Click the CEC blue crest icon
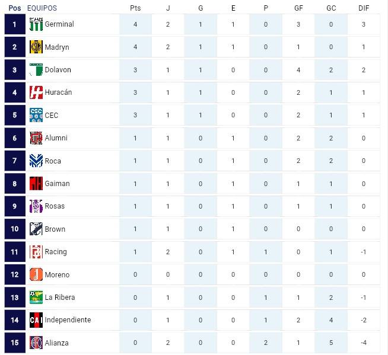The width and height of the screenshot is (388, 355). [x=36, y=115]
